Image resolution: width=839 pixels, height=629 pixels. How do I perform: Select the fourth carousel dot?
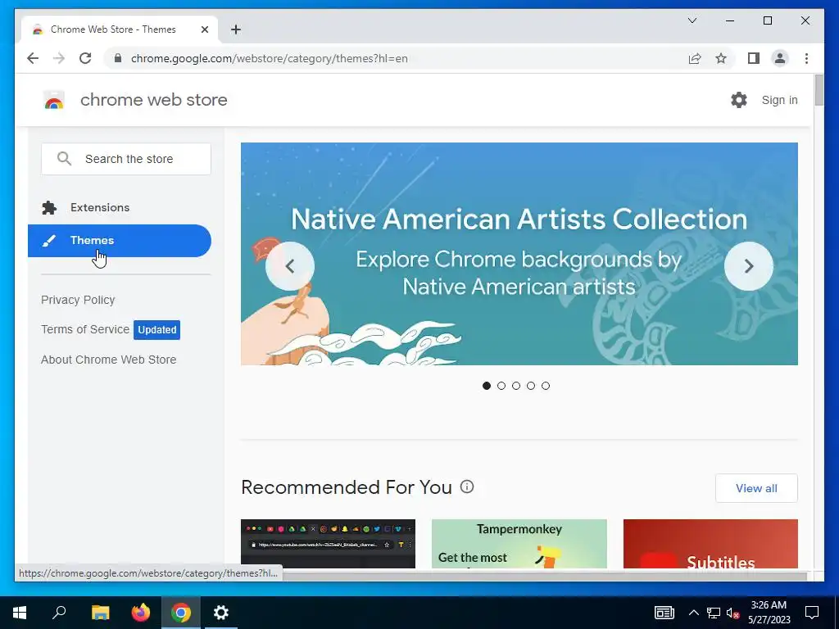[x=531, y=386]
